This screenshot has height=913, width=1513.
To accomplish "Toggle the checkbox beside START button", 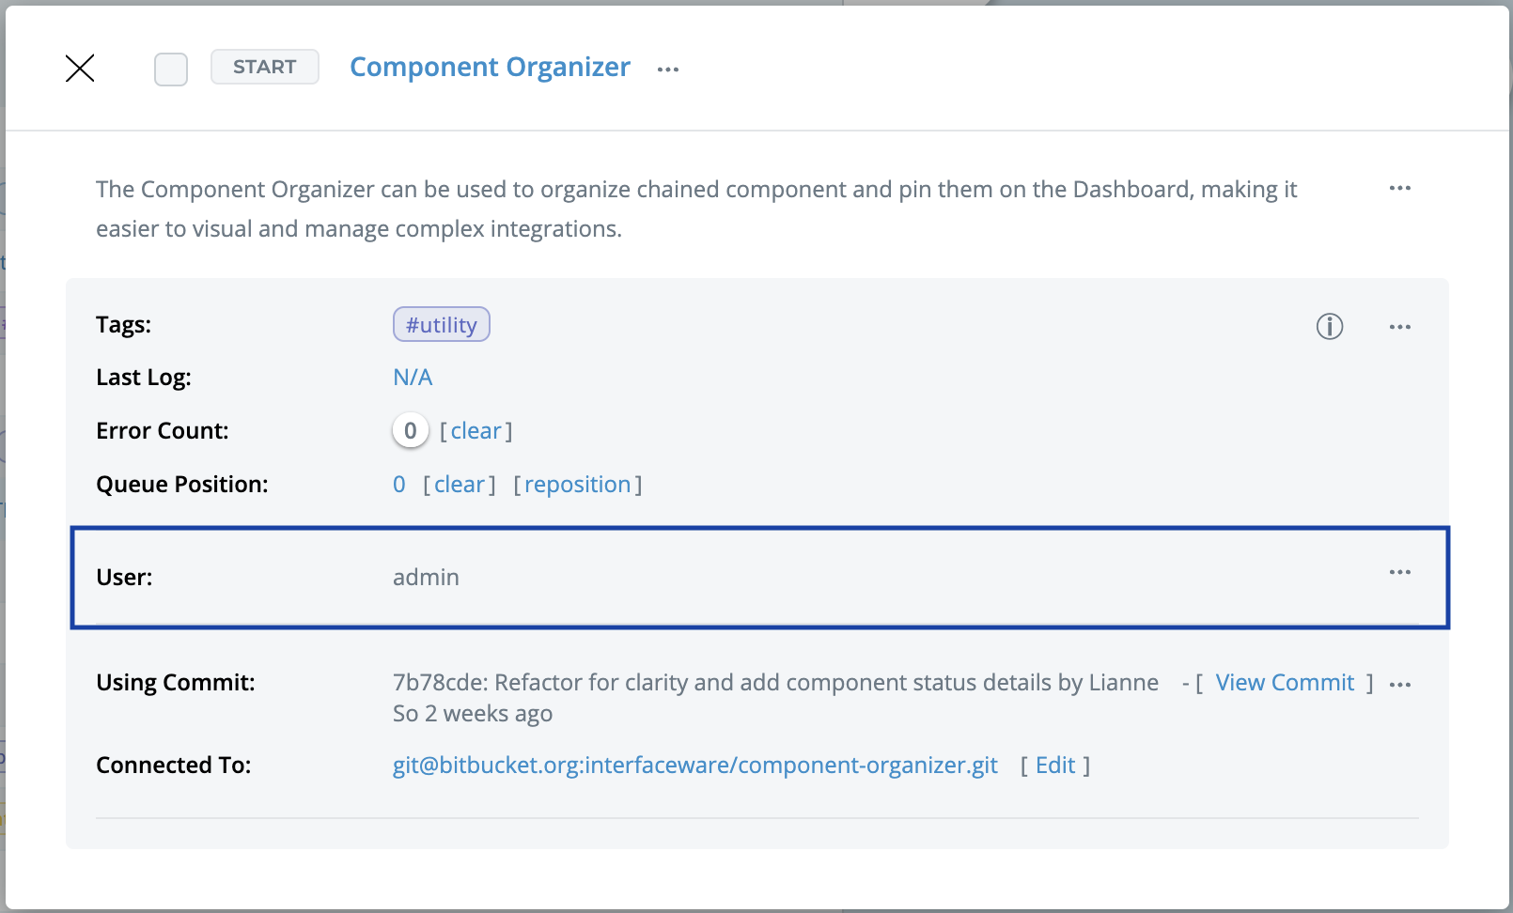I will point(171,69).
